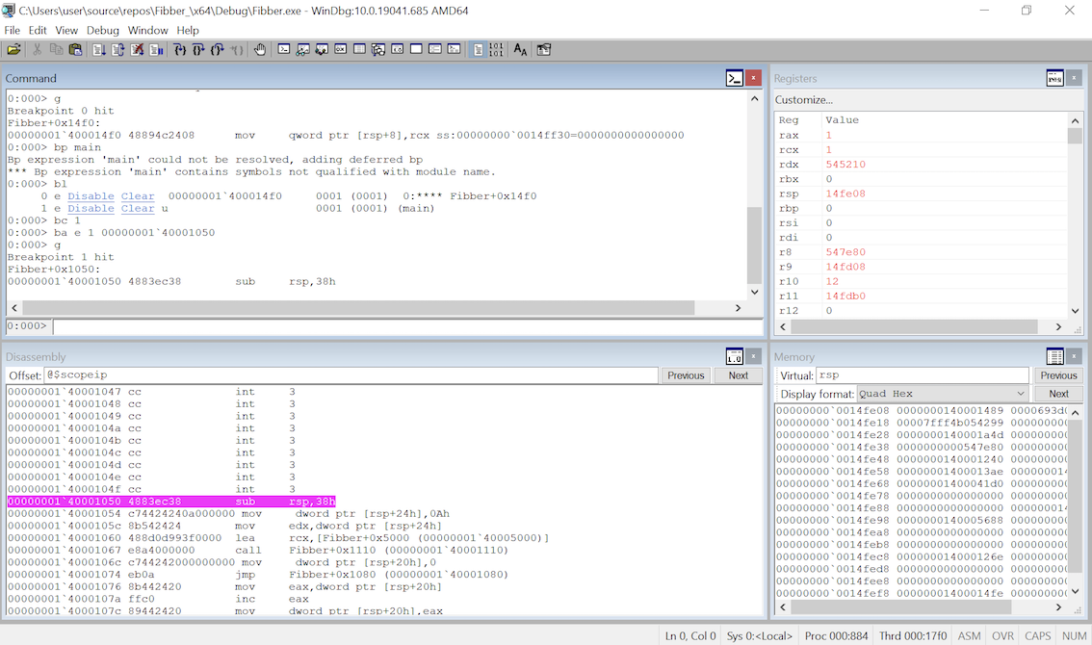The height and width of the screenshot is (645, 1092).
Task: Click Next button in Disassembly panel
Action: click(738, 375)
